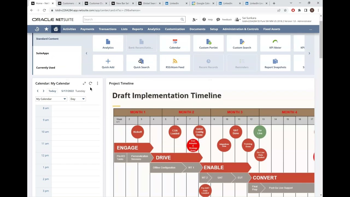Open the Payments menu

point(87,29)
